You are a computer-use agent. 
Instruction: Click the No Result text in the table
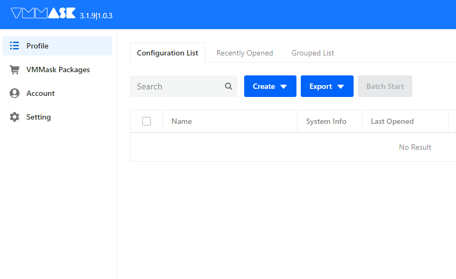click(x=415, y=147)
